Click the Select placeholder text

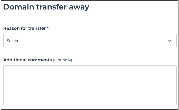pyautogui.click(x=13, y=41)
